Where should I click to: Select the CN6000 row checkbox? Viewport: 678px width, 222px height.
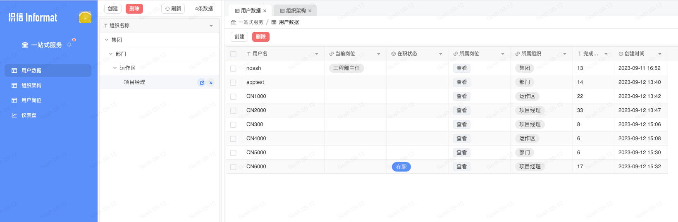point(233,167)
